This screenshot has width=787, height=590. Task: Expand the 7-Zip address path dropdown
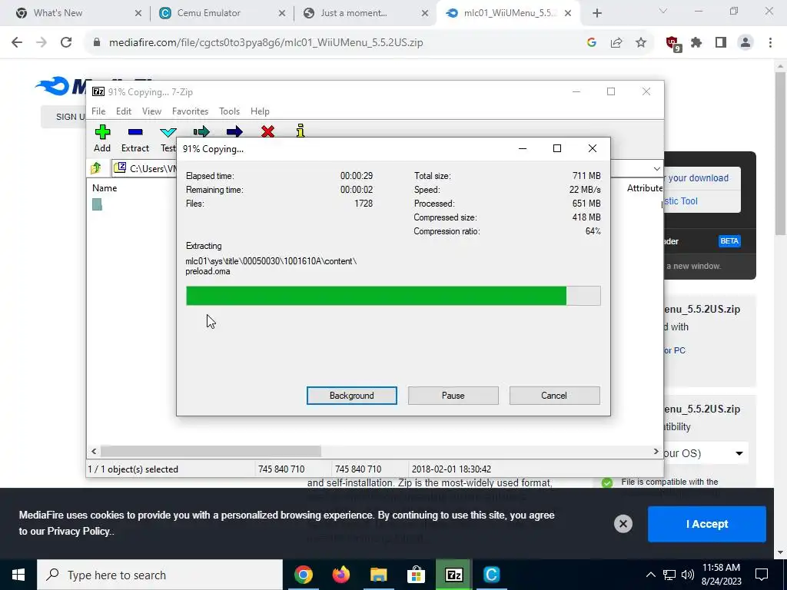pos(656,168)
